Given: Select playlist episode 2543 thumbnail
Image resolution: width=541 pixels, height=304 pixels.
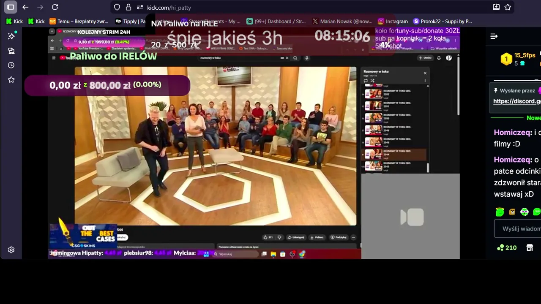Looking at the screenshot, I should click(373, 166).
